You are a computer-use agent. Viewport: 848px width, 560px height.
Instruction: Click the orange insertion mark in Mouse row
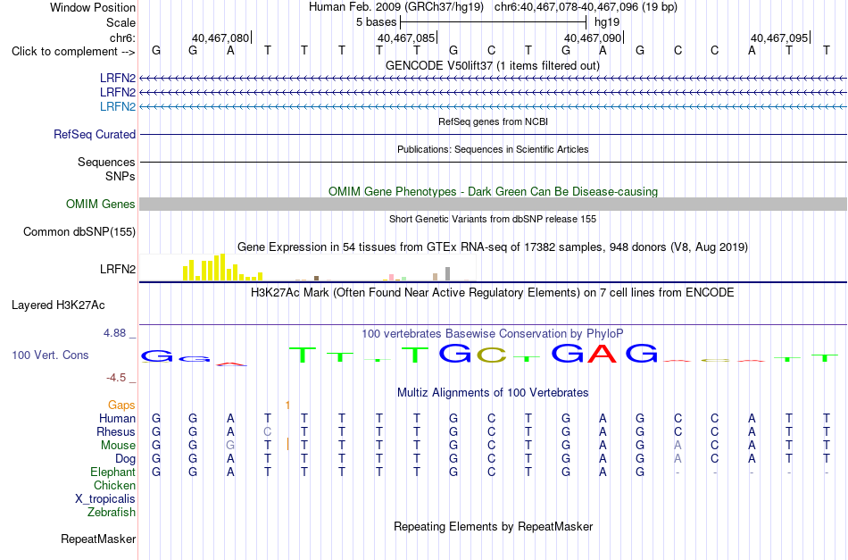point(287,444)
